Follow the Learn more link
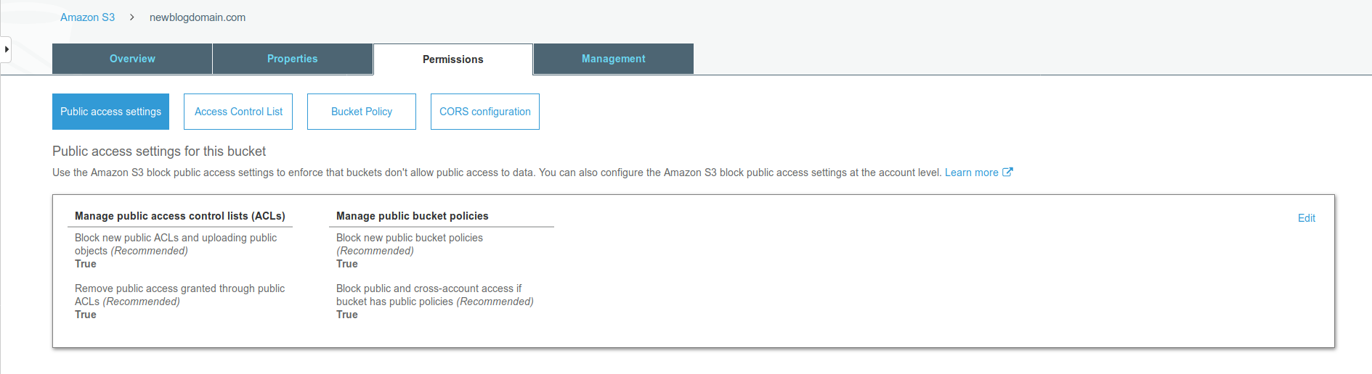 (971, 173)
